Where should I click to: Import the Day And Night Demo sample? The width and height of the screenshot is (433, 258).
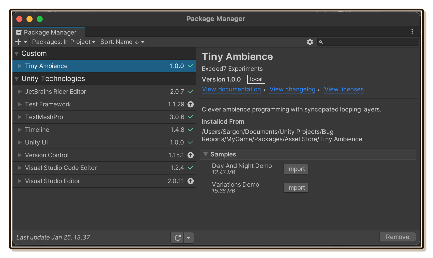pos(296,169)
